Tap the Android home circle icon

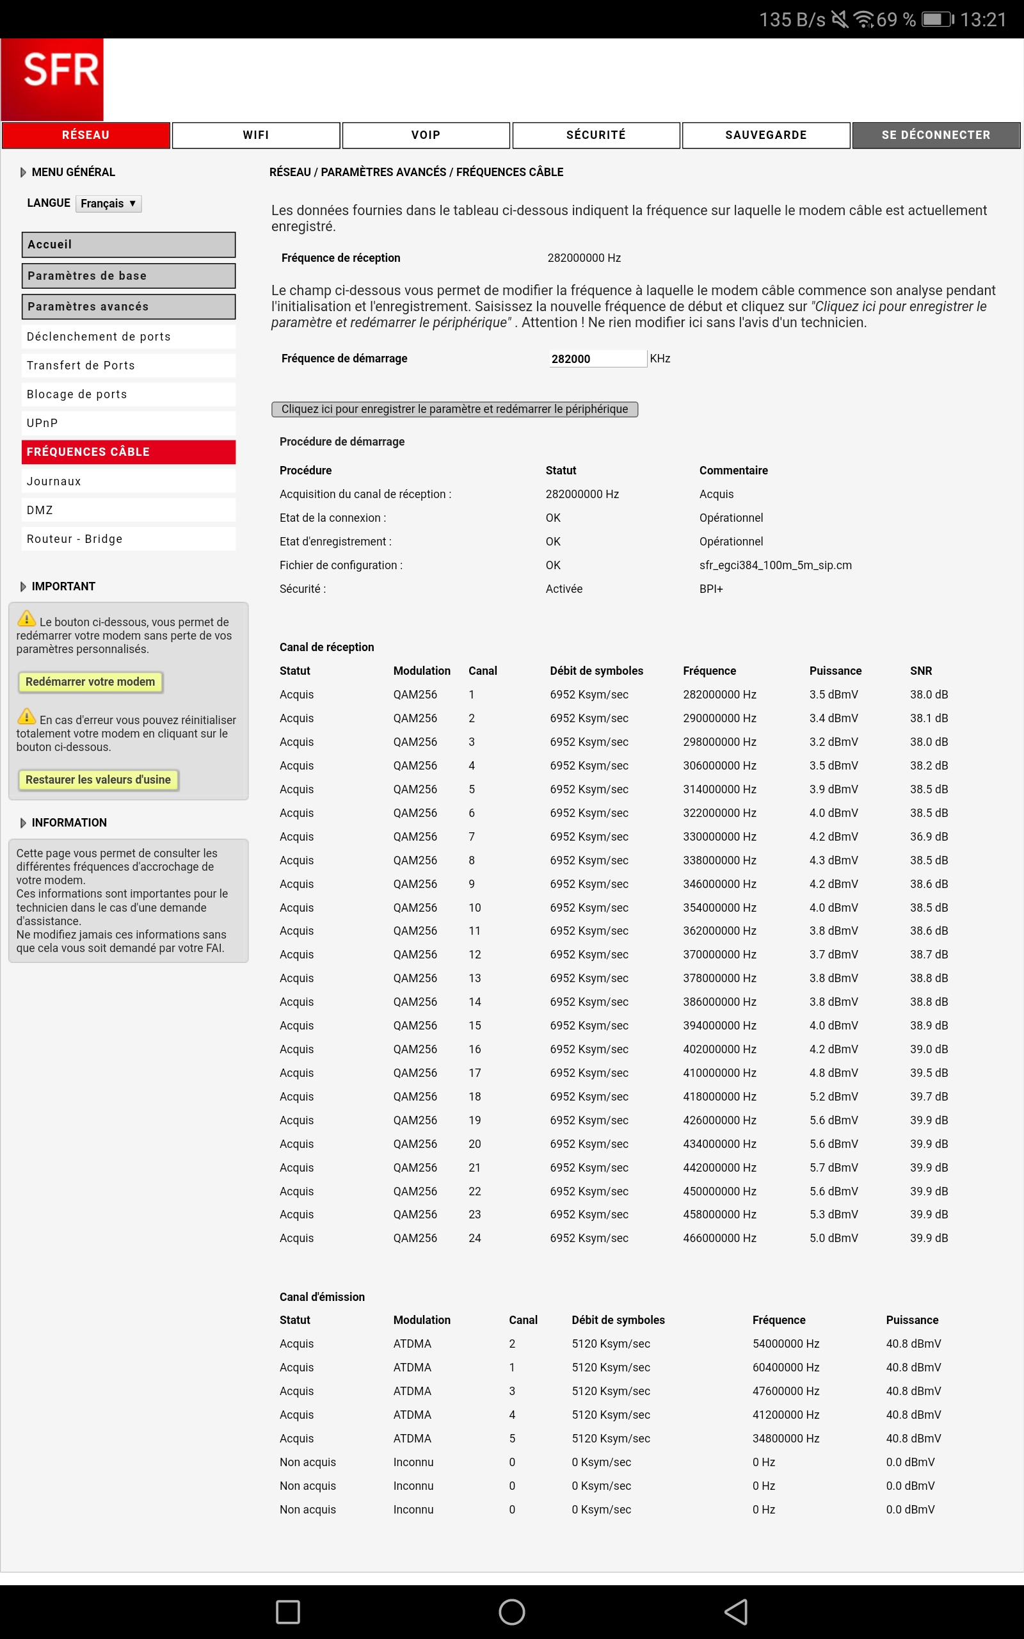(511, 1611)
